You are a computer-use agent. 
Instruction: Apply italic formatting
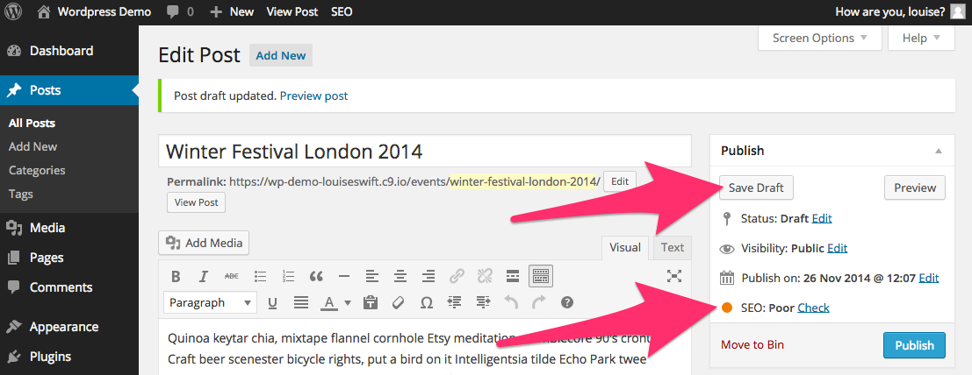pyautogui.click(x=203, y=277)
